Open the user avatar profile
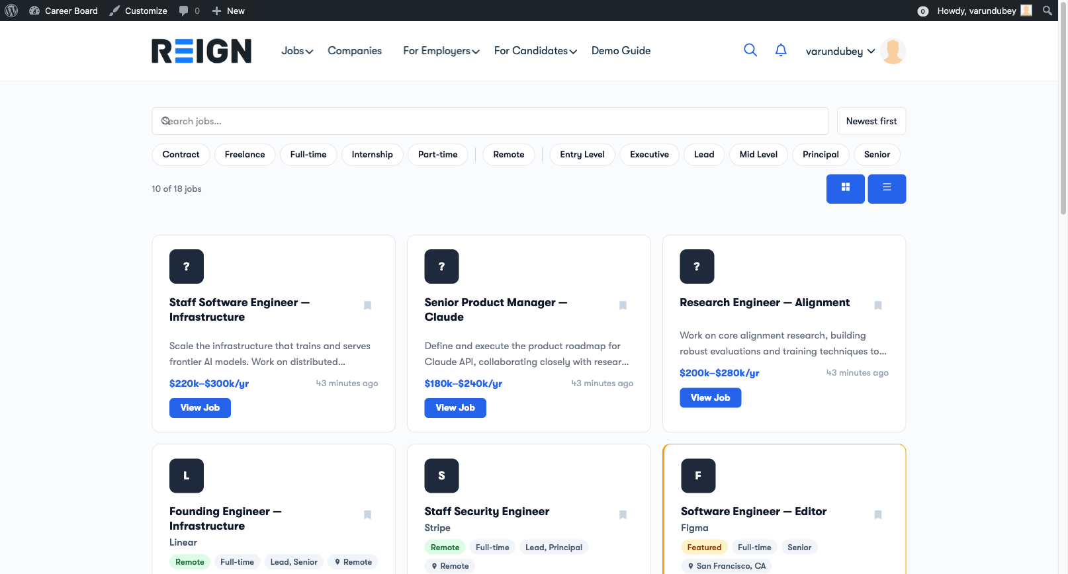The width and height of the screenshot is (1068, 574). [x=893, y=51]
